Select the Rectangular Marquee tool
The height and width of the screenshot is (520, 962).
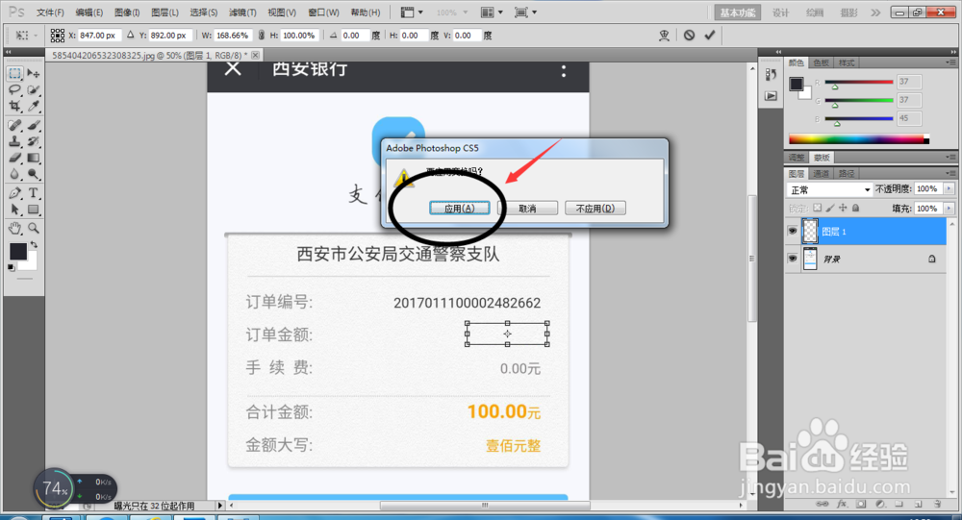tap(14, 73)
